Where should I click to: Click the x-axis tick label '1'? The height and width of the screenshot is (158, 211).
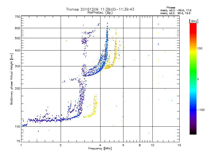[x=21, y=145]
